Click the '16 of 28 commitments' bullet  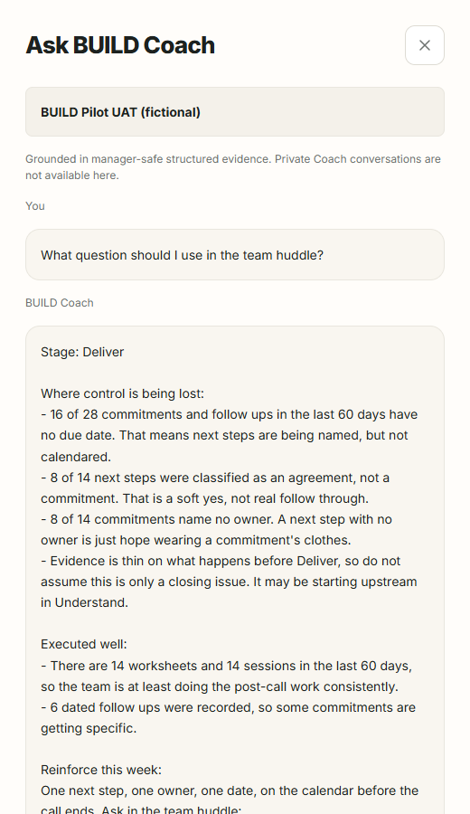230,436
